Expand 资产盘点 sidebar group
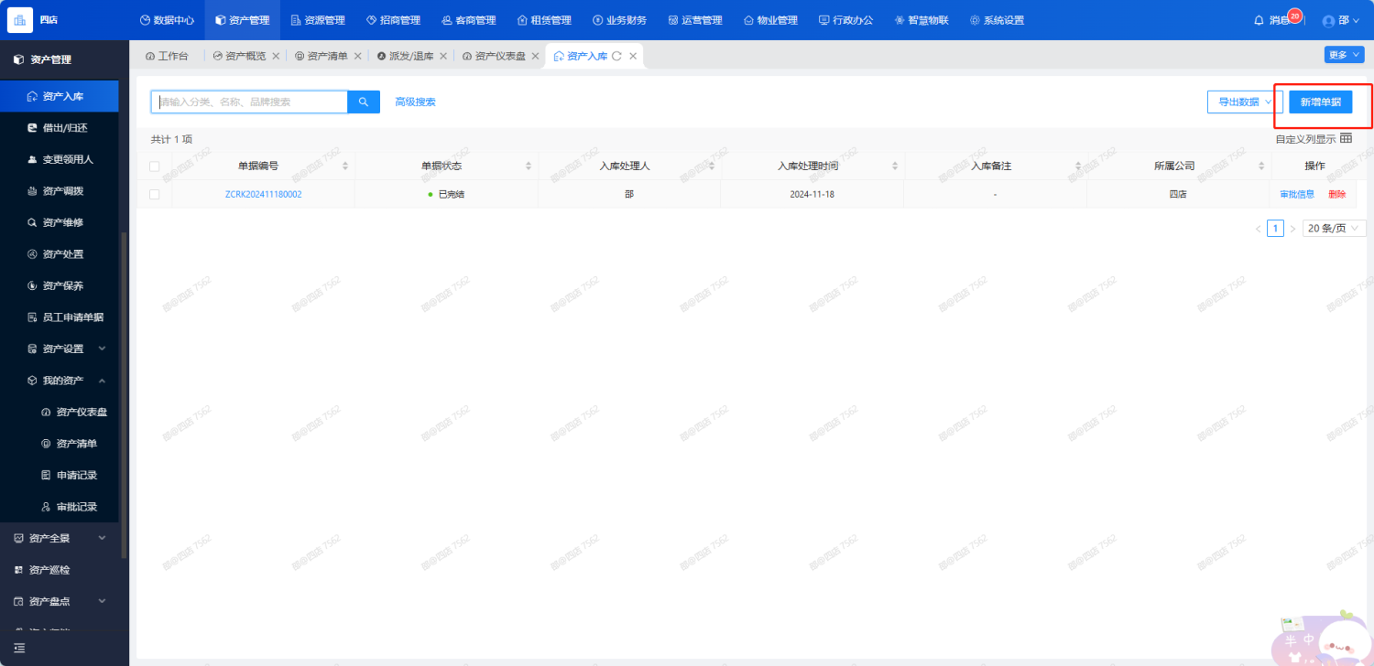Viewport: 1374px width, 666px height. pos(60,601)
